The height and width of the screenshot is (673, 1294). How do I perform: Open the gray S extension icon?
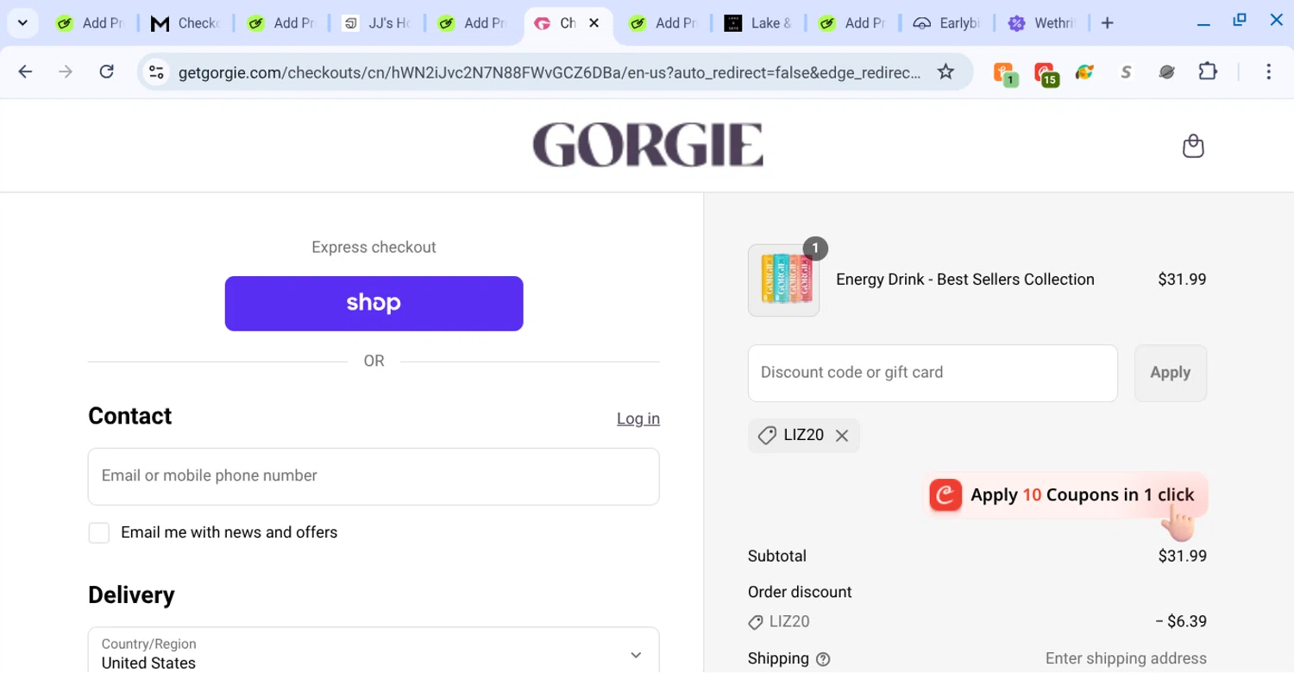[1126, 72]
